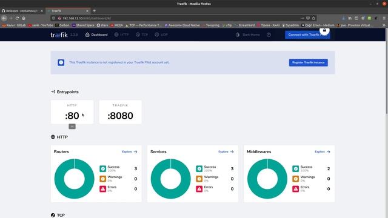
Task: Click the Routers Warnings orange icon
Action: click(x=102, y=179)
